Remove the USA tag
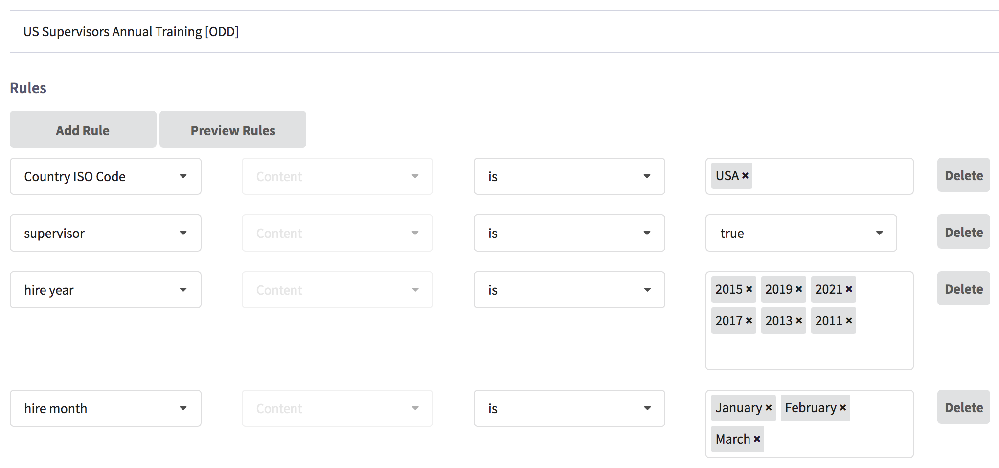999x468 pixels. [745, 176]
